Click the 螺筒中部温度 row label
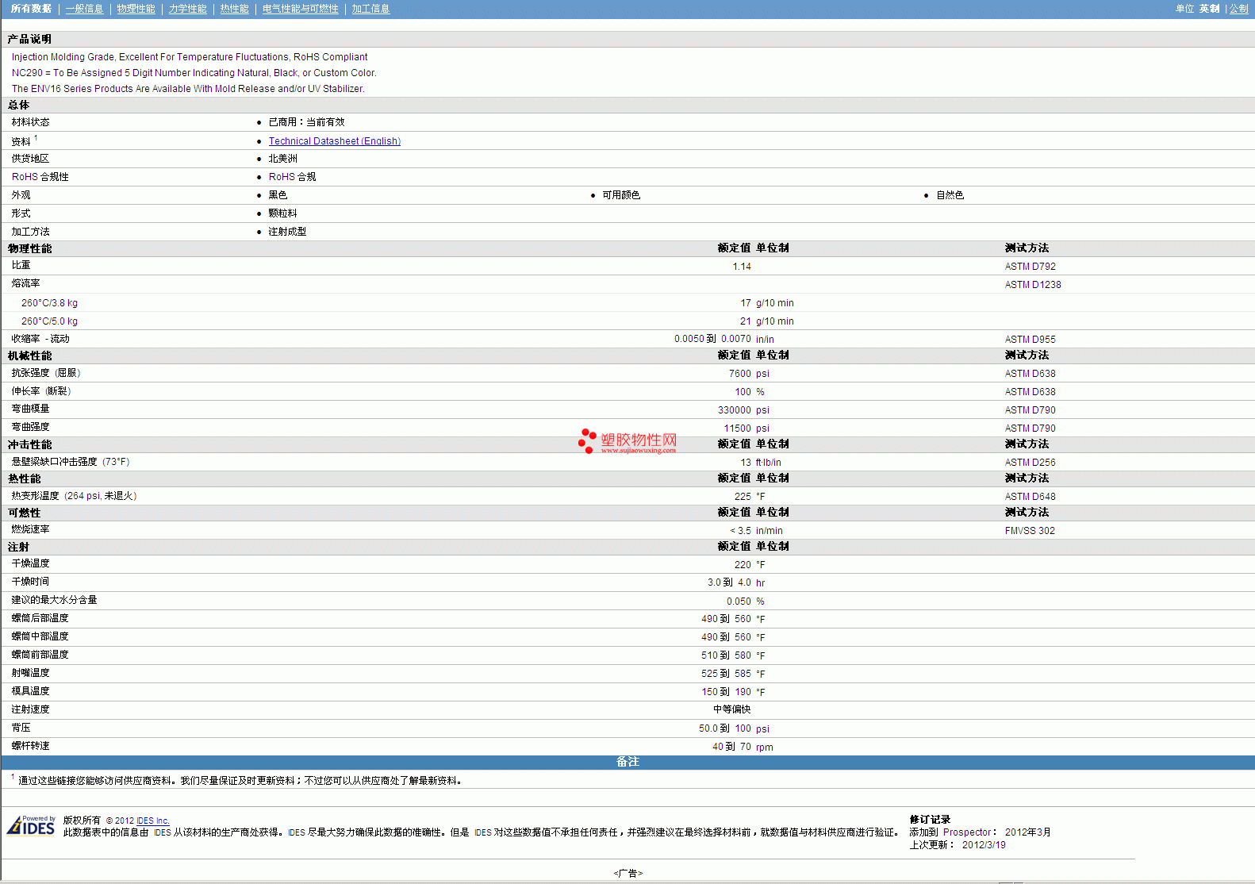The height and width of the screenshot is (884, 1255). point(40,637)
